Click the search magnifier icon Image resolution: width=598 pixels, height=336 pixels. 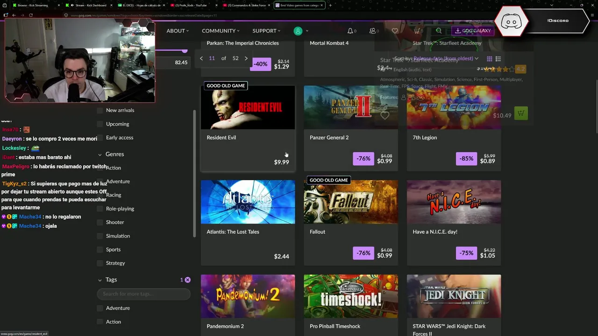tap(439, 31)
